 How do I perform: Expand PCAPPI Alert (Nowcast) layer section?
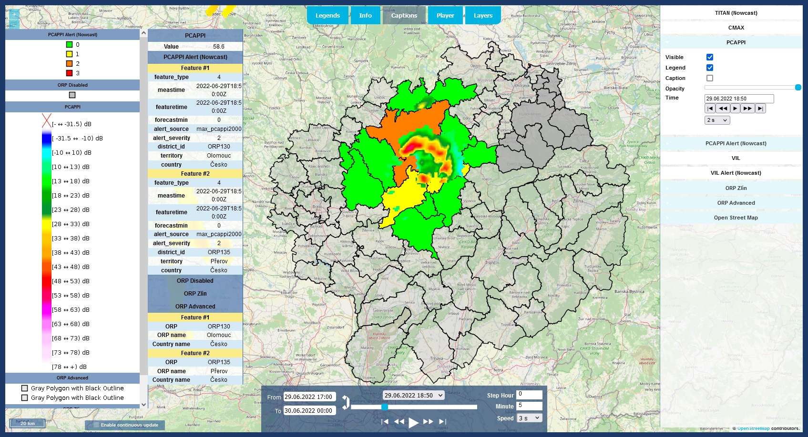(x=736, y=143)
